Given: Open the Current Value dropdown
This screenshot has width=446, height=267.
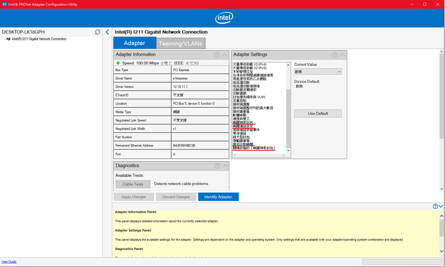Looking at the screenshot, I should [x=318, y=72].
